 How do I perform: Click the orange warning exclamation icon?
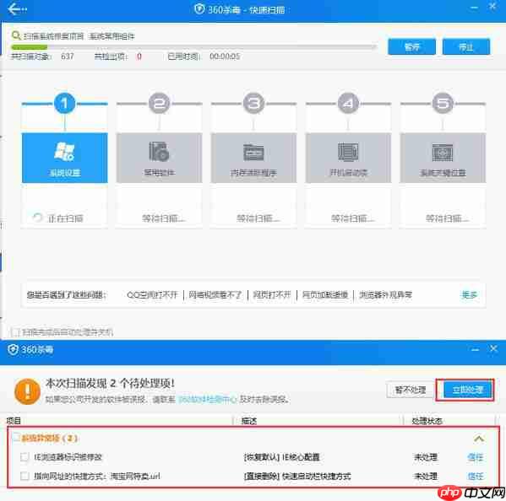pos(27,391)
